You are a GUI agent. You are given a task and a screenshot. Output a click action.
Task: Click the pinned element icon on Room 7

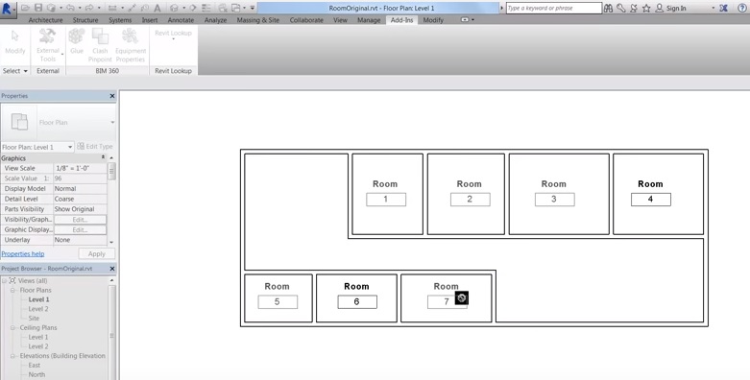pyautogui.click(x=462, y=297)
